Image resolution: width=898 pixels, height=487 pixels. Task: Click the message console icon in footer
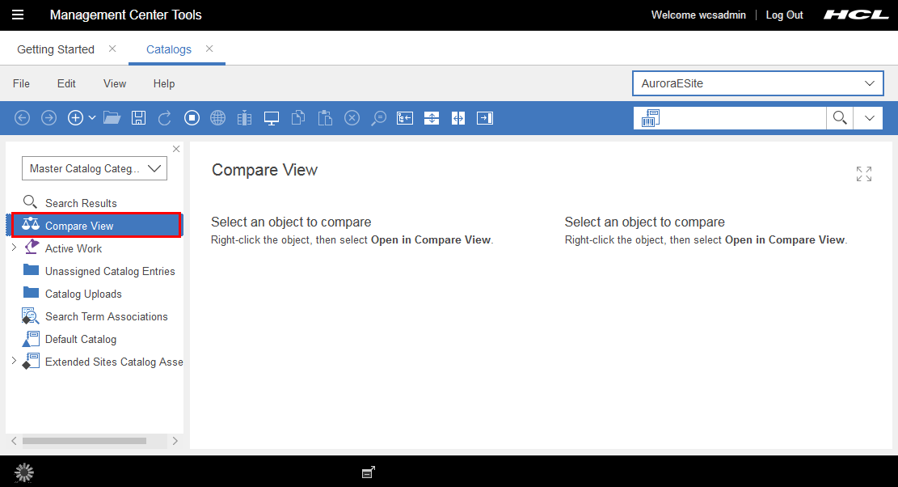369,472
